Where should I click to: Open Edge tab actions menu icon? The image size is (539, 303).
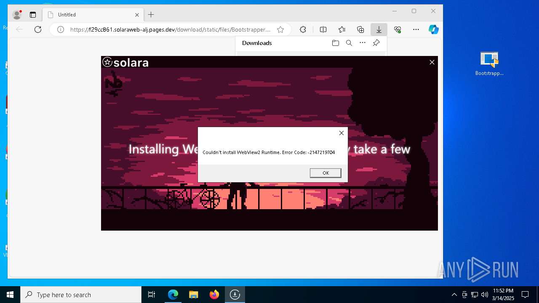[33, 15]
